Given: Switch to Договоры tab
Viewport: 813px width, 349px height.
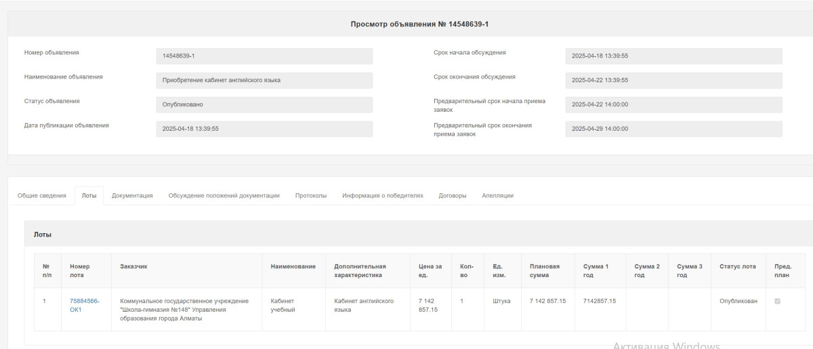Looking at the screenshot, I should [x=453, y=195].
